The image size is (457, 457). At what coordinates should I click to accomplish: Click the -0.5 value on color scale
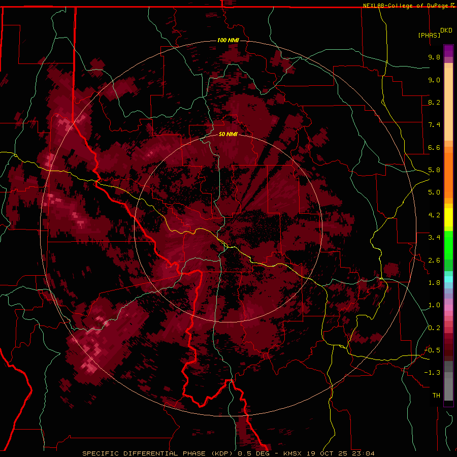pyautogui.click(x=432, y=350)
